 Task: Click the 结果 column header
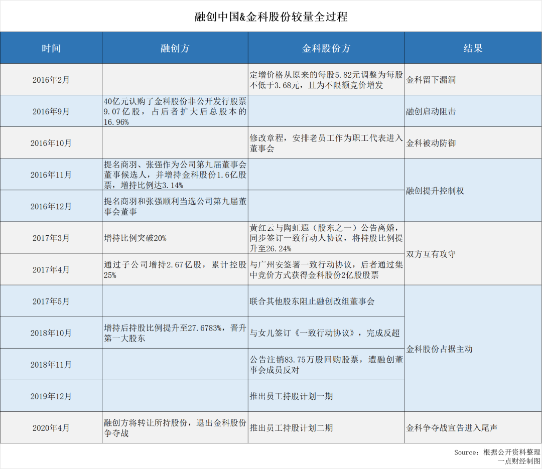[x=472, y=48]
